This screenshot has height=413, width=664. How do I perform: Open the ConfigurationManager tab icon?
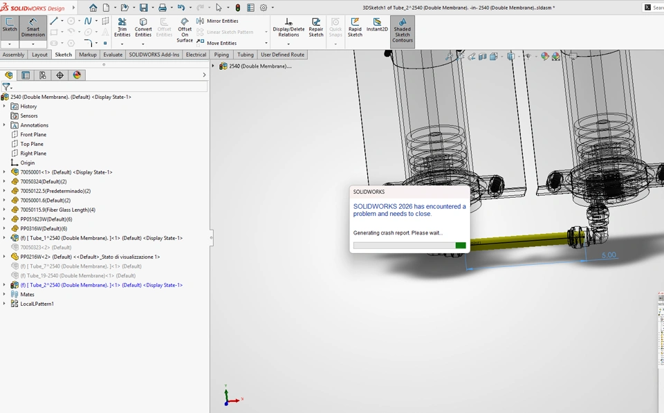[42, 75]
